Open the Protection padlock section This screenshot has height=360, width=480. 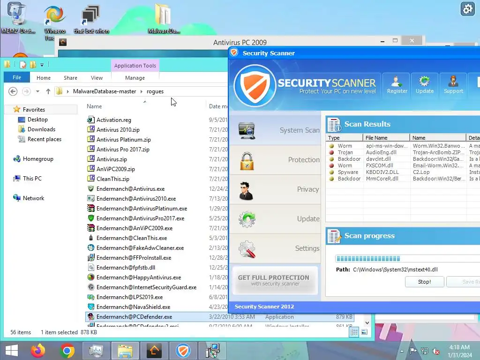click(x=275, y=160)
